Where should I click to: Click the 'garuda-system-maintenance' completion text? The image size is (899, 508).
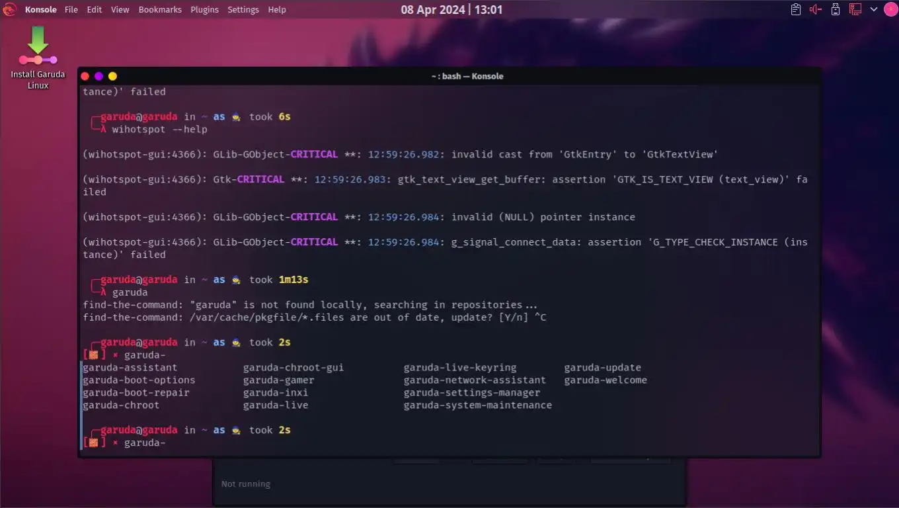pyautogui.click(x=478, y=405)
